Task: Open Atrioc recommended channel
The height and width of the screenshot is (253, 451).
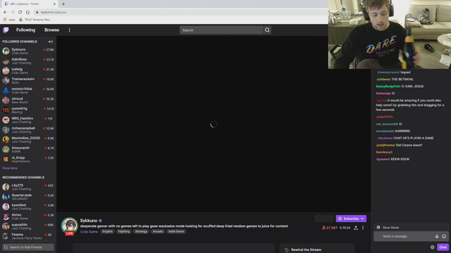Action: coord(28,216)
